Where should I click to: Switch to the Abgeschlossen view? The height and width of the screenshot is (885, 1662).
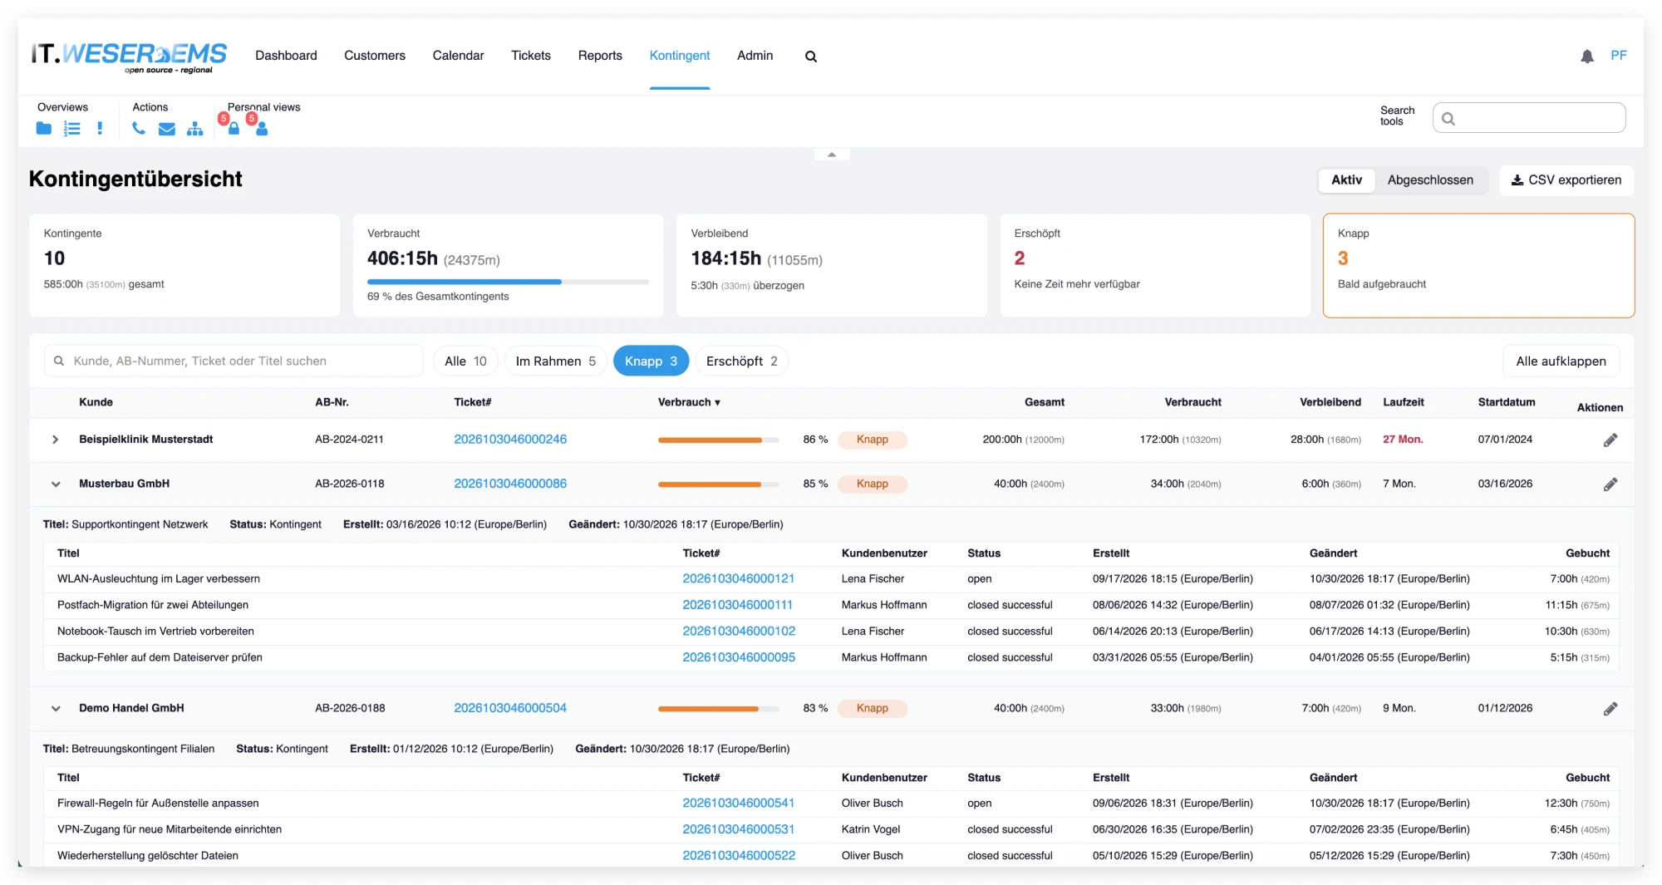click(1430, 180)
